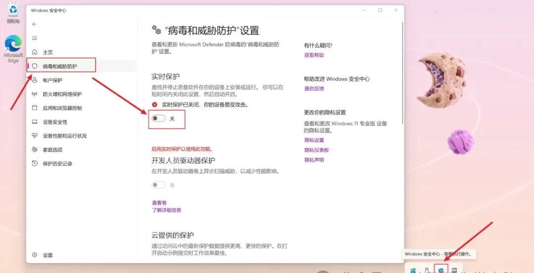534x273 pixels.
Task: Click the signal icon for 防火墙和网络保护
Action: point(35,94)
